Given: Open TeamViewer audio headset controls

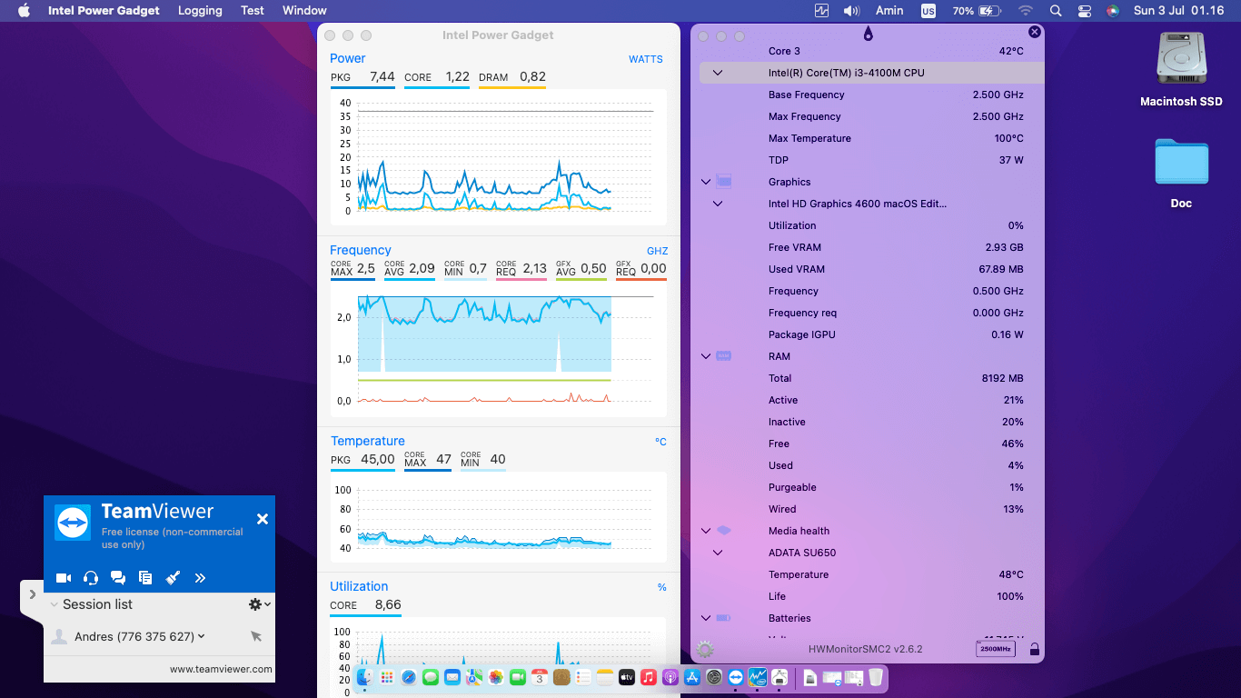Looking at the screenshot, I should coord(90,577).
